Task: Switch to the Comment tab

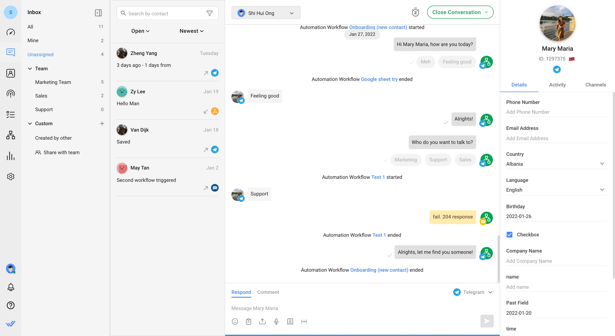Action: pos(268,292)
